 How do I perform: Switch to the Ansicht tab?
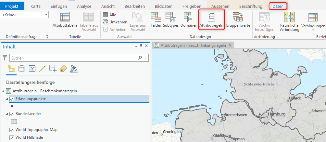coord(108,6)
